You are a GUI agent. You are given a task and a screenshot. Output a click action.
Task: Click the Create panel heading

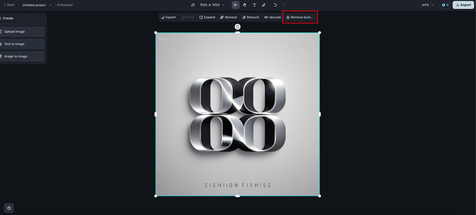(x=8, y=18)
